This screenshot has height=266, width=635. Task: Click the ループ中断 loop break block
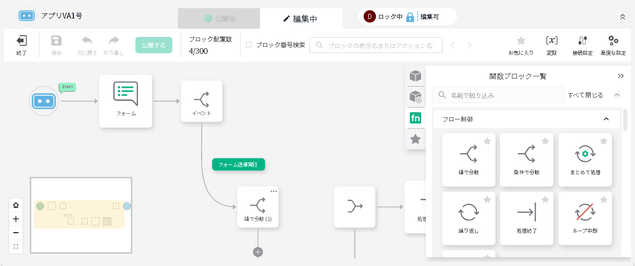[x=585, y=218]
